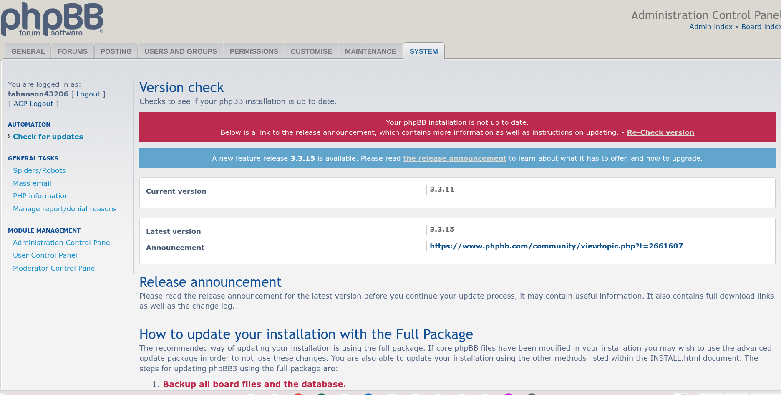Viewport: 781px width, 395px height.
Task: Switch to the FORUMS tab
Action: pyautogui.click(x=72, y=51)
